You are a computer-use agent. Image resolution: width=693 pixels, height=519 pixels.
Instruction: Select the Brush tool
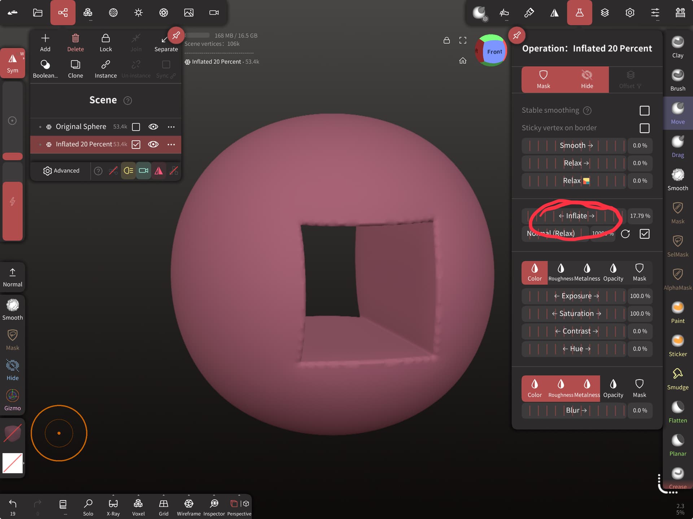coord(677,80)
